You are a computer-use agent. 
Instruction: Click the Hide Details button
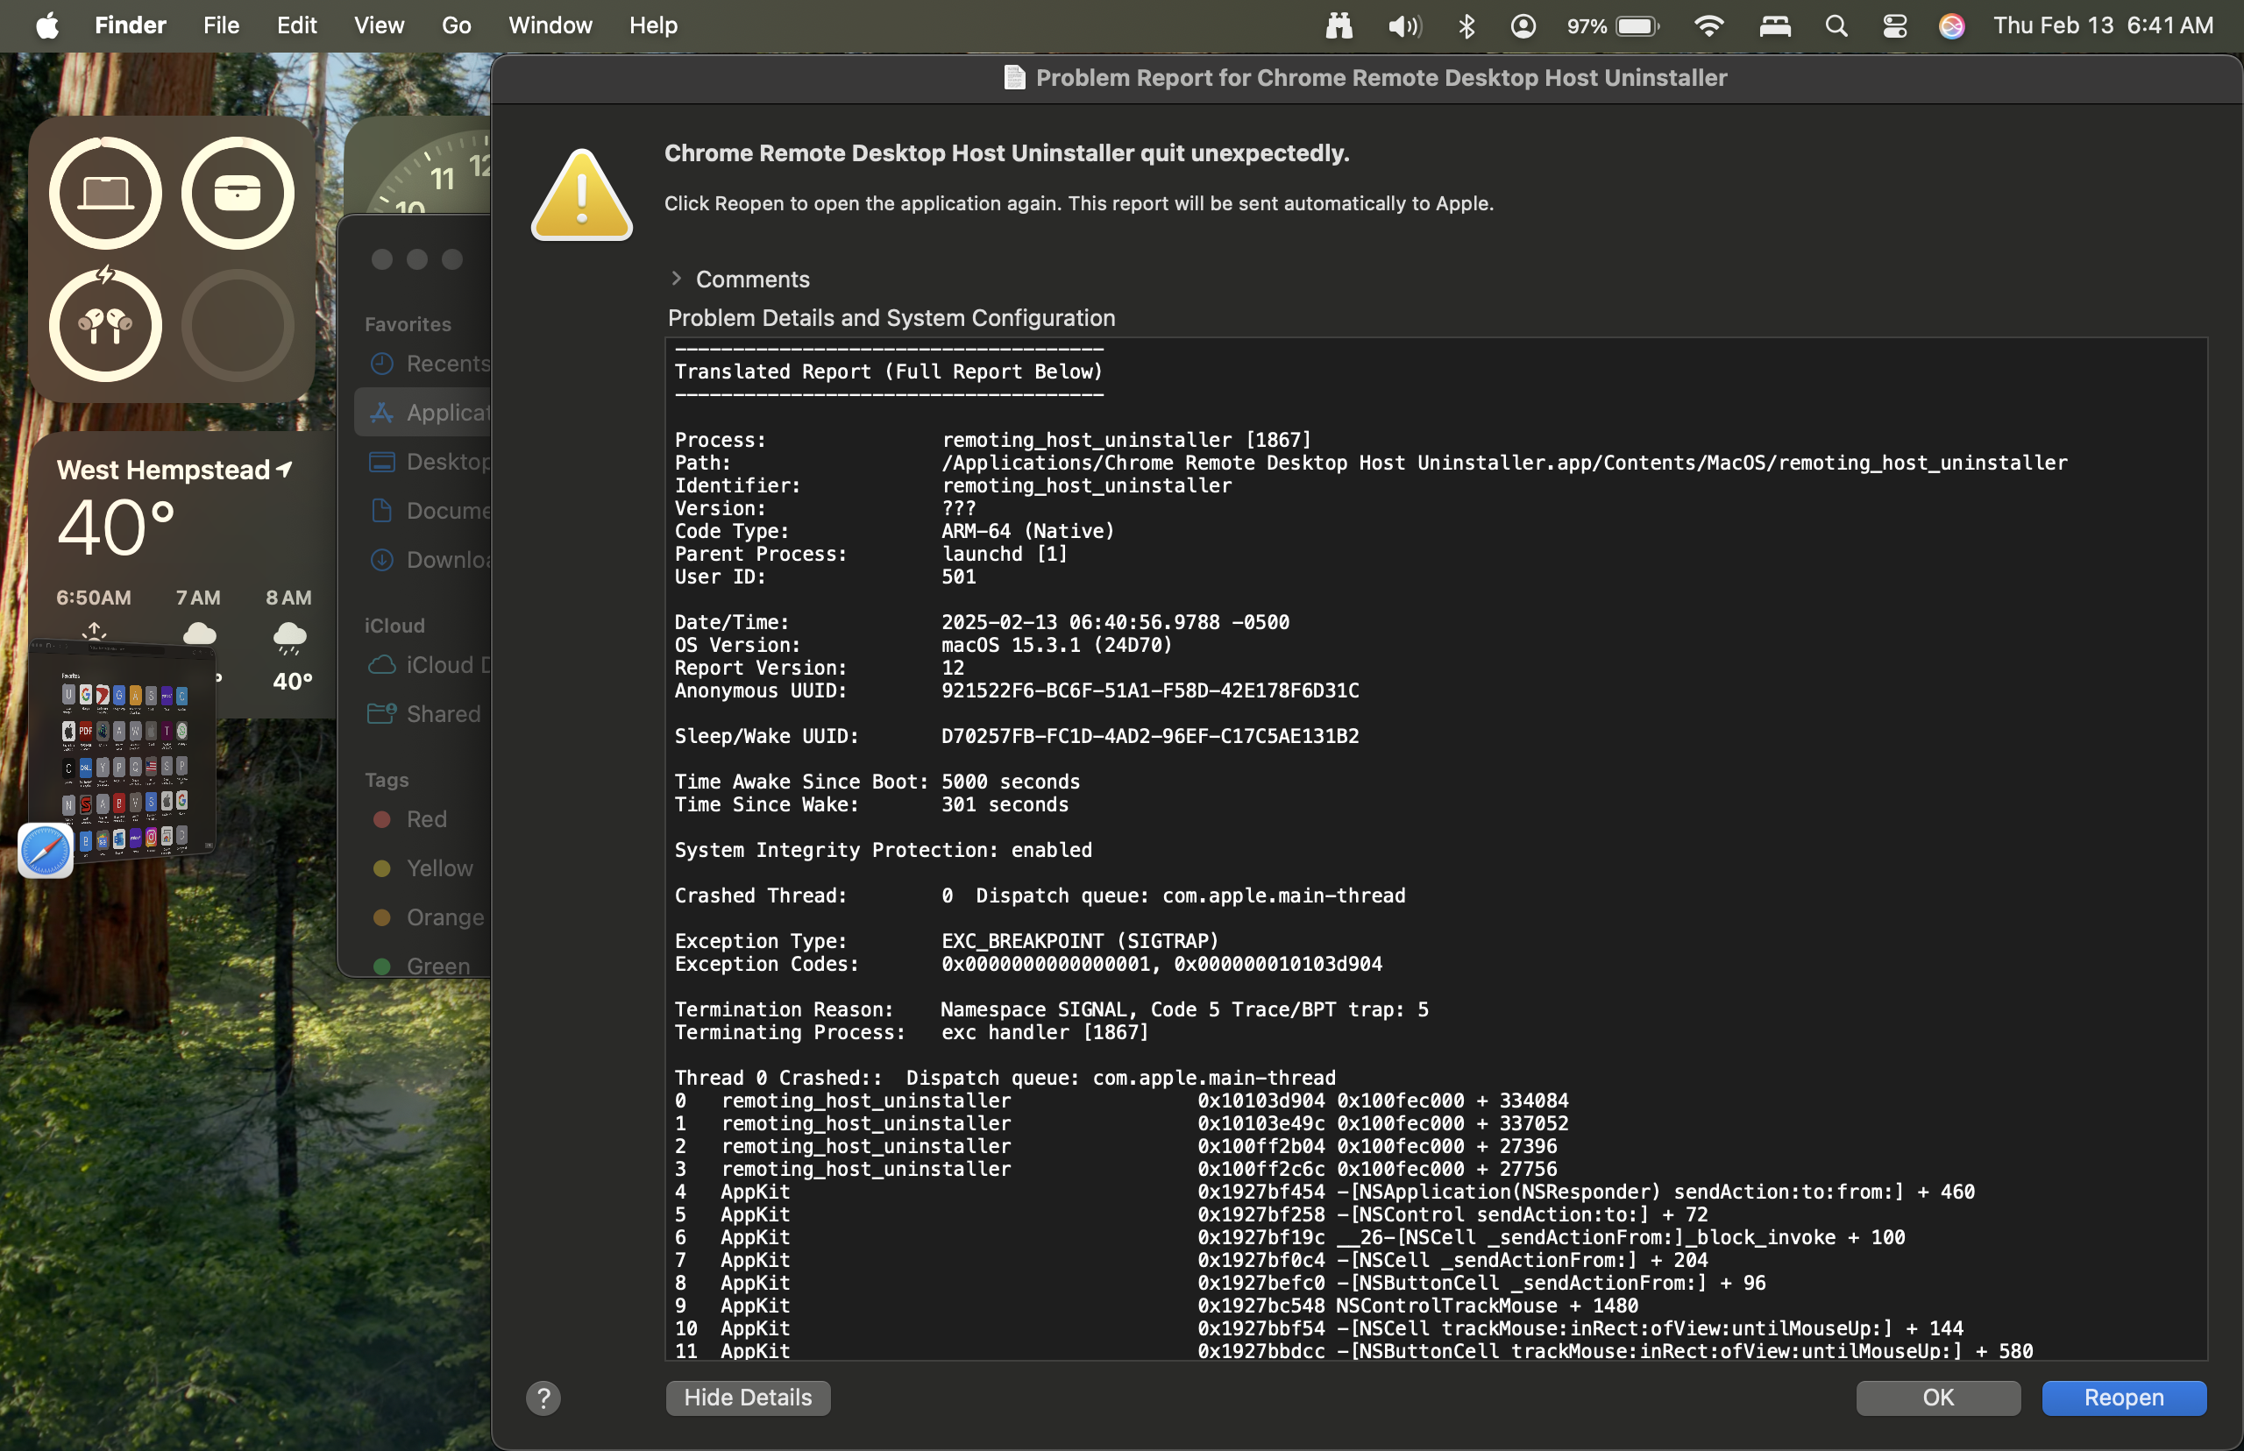748,1398
